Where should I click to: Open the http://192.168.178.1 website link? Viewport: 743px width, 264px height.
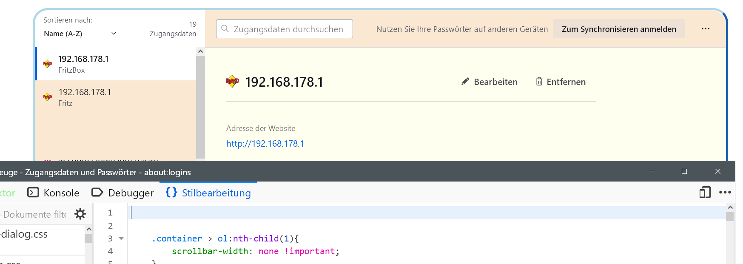(265, 144)
